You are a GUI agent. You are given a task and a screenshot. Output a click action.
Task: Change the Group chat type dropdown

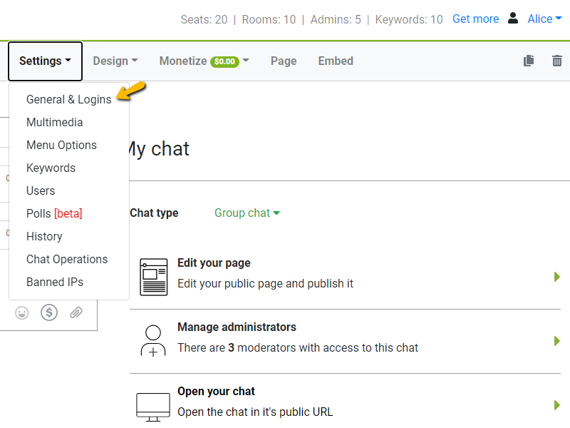(x=247, y=213)
